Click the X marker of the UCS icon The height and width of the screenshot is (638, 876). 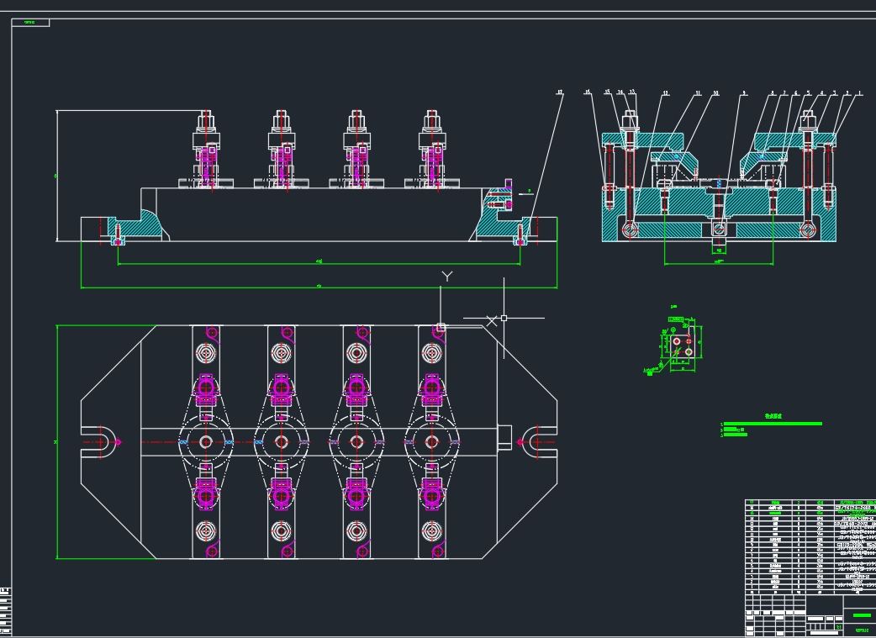(x=492, y=320)
